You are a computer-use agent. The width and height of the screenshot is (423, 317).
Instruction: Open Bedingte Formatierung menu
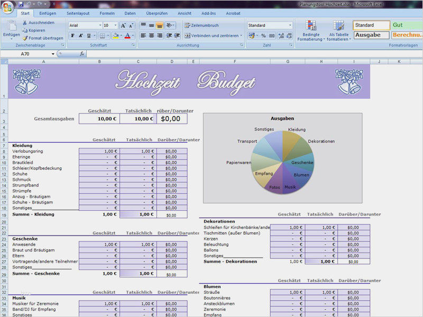tap(310, 31)
